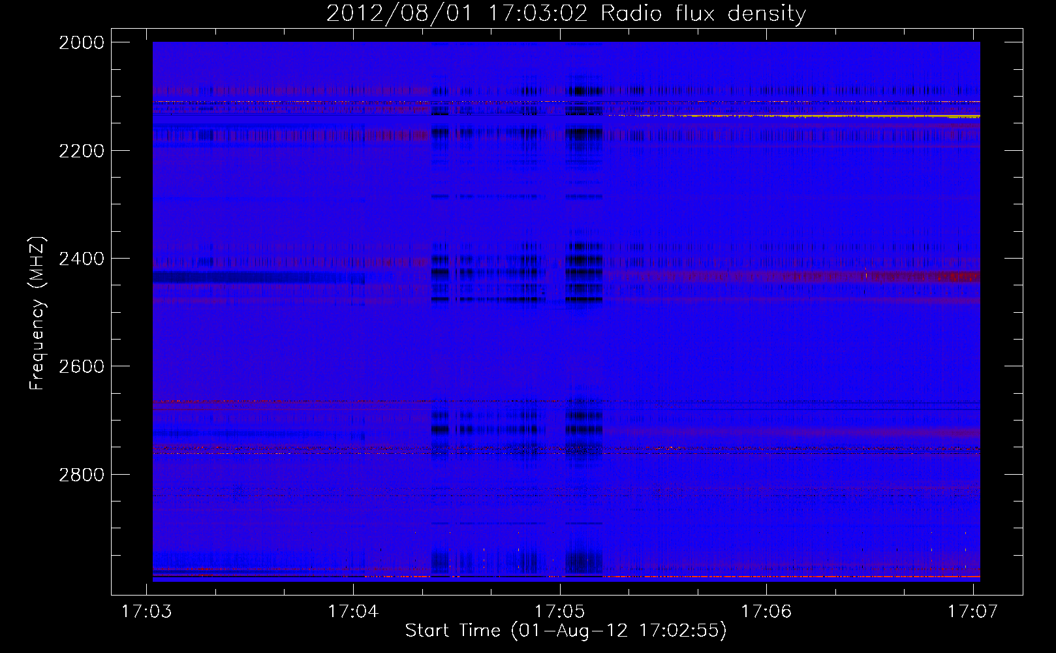Viewport: 1056px width, 653px height.
Task: Click the yellow emission streak on the spectrogram
Action: (794, 116)
